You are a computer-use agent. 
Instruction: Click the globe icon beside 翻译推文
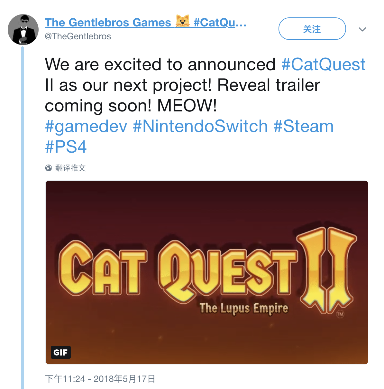[x=49, y=168]
